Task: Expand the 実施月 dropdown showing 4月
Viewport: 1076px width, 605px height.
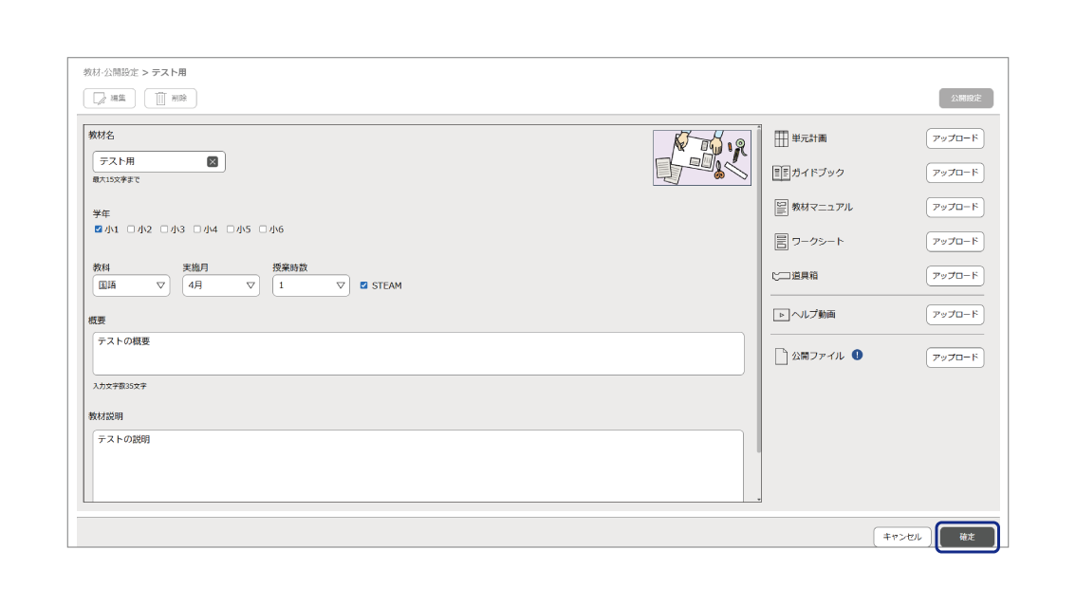Action: click(x=221, y=285)
